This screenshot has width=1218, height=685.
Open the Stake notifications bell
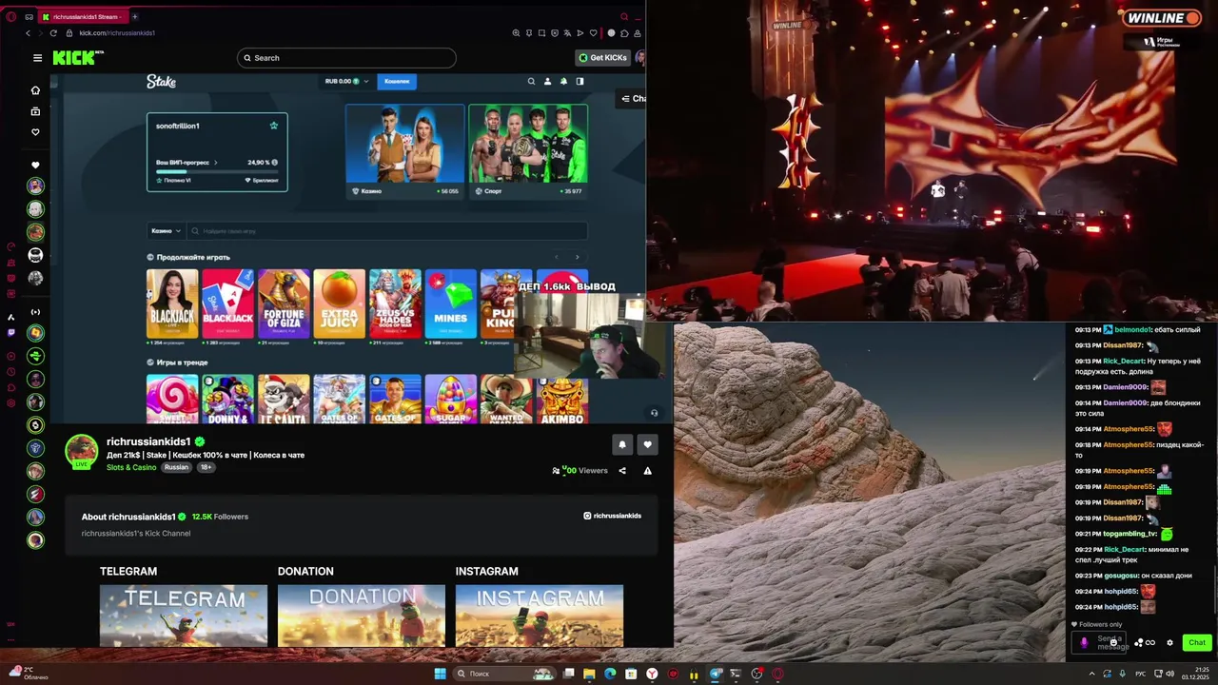[x=563, y=81]
